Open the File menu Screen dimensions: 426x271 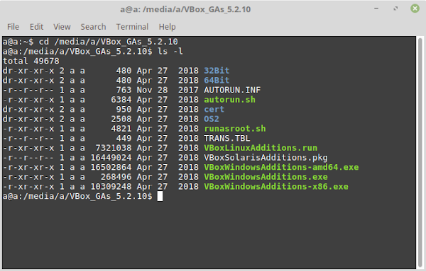[13, 27]
